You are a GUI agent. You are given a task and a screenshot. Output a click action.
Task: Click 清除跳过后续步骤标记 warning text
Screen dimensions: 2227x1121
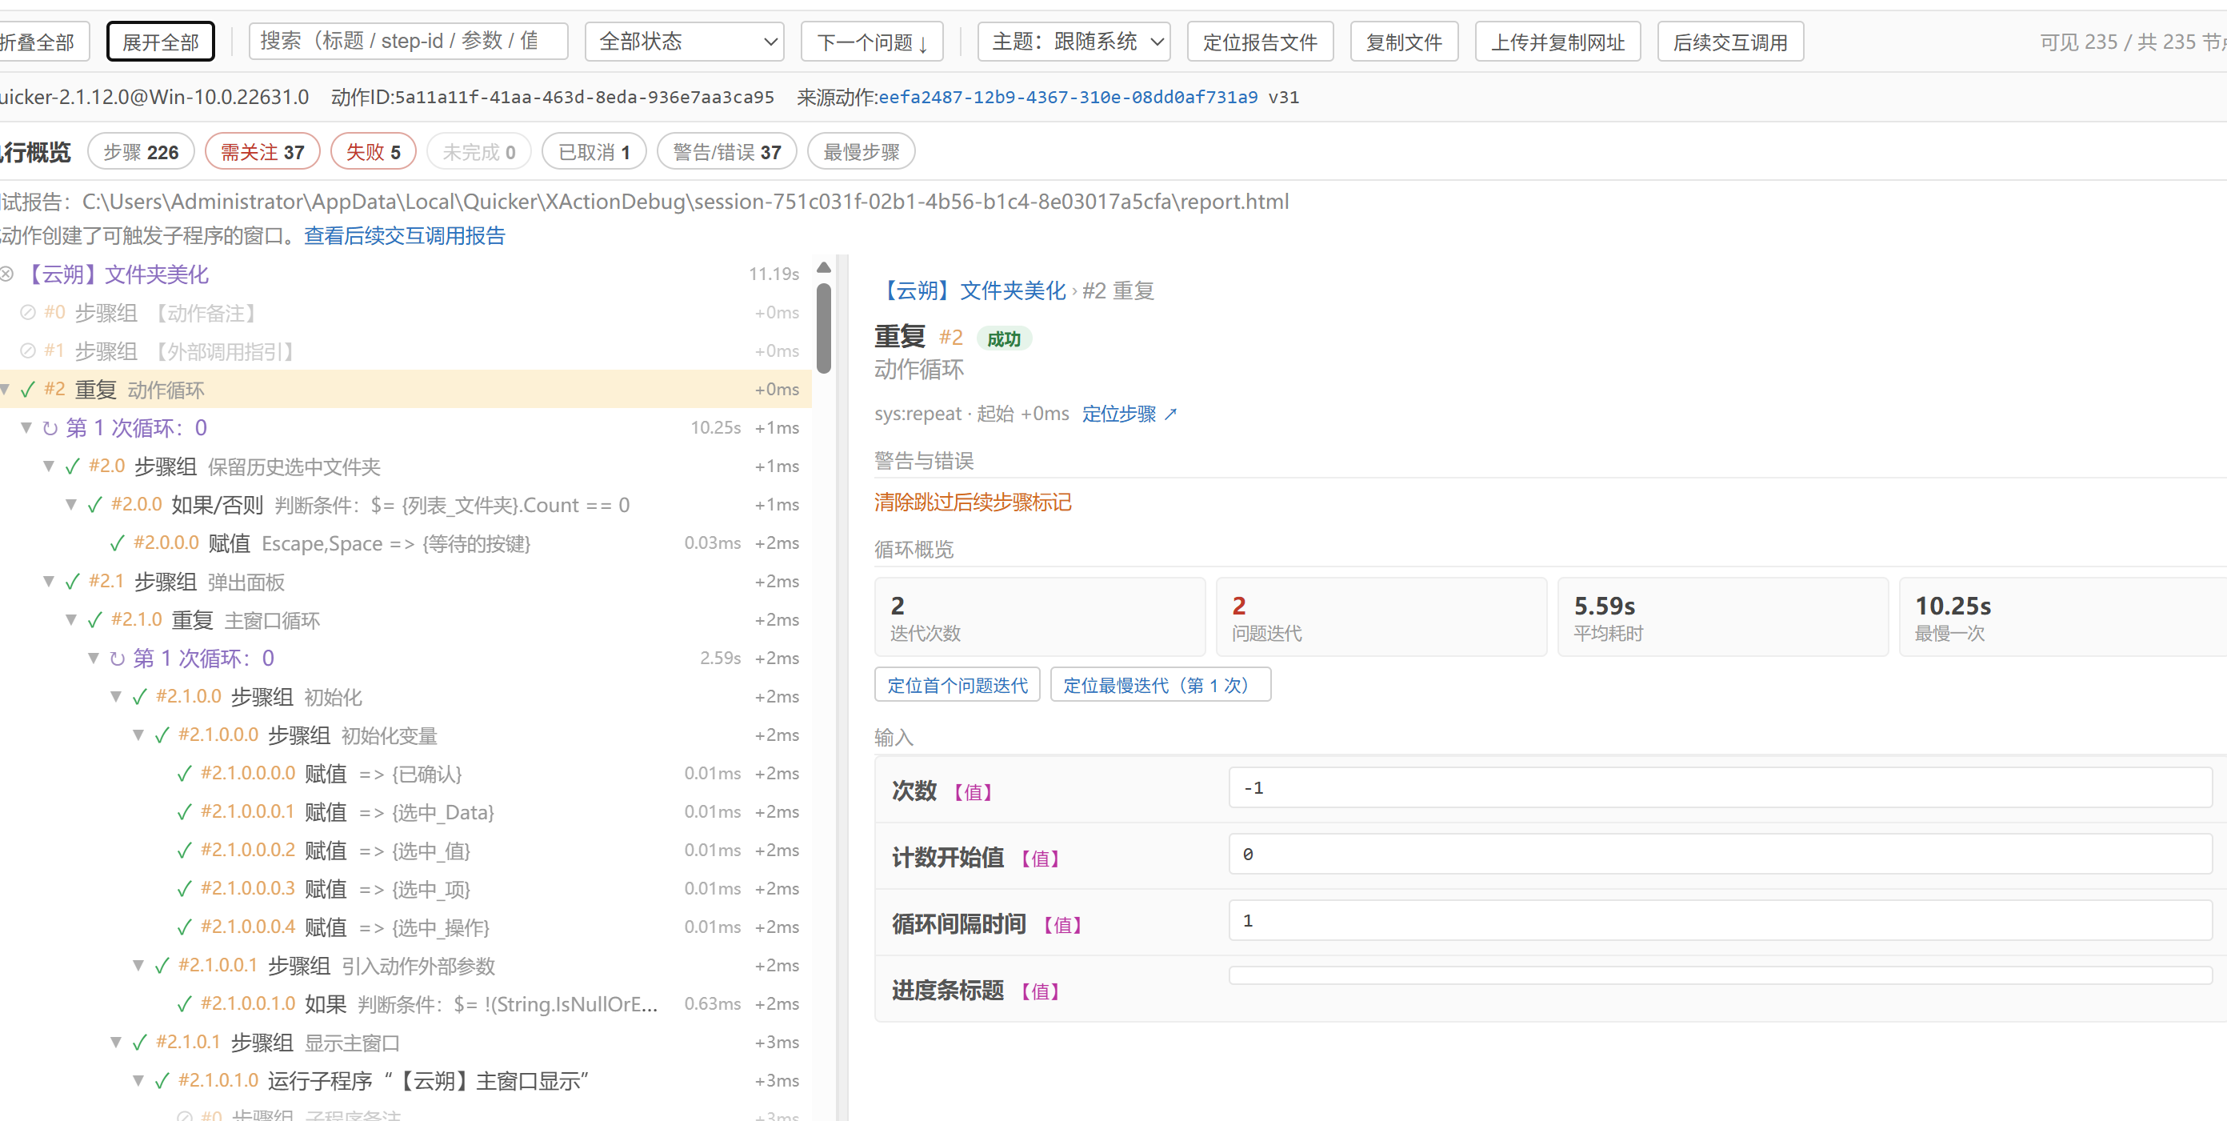tap(973, 502)
